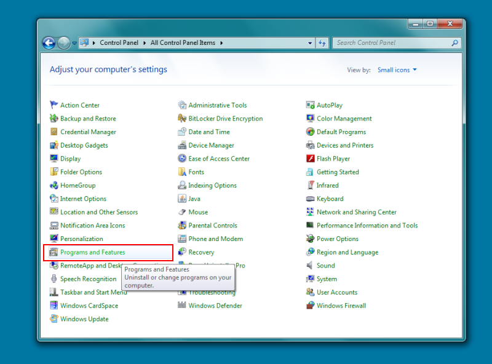Open the Indexing Options link
The image size is (492, 364).
point(212,186)
